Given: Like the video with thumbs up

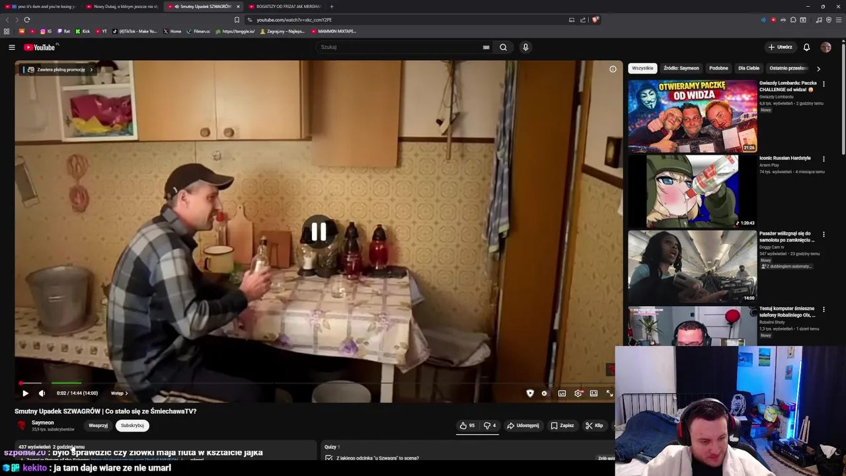Looking at the screenshot, I should click(468, 426).
